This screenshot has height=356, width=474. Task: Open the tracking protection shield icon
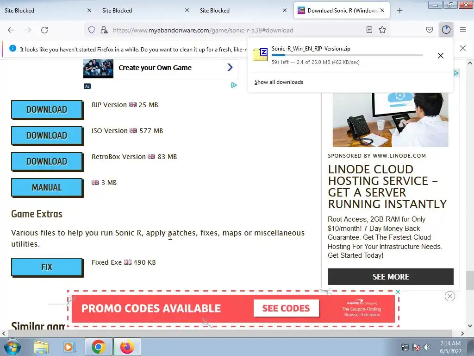92,30
